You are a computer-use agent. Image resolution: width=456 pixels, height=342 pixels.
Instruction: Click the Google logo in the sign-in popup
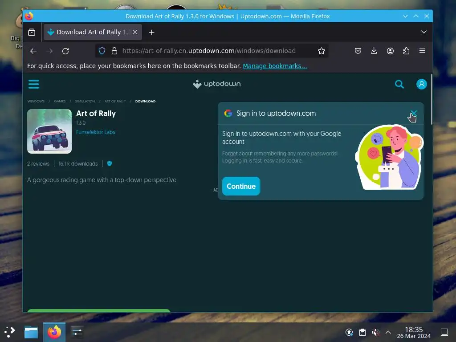pyautogui.click(x=228, y=113)
